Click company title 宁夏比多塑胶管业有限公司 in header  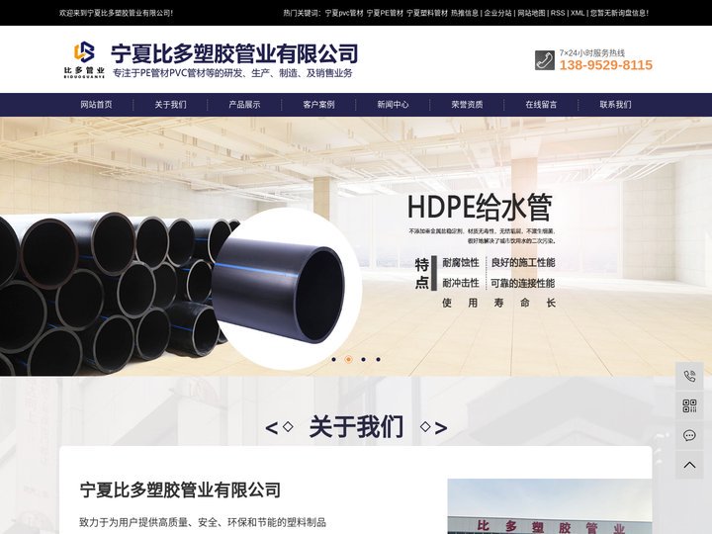pyautogui.click(x=234, y=53)
